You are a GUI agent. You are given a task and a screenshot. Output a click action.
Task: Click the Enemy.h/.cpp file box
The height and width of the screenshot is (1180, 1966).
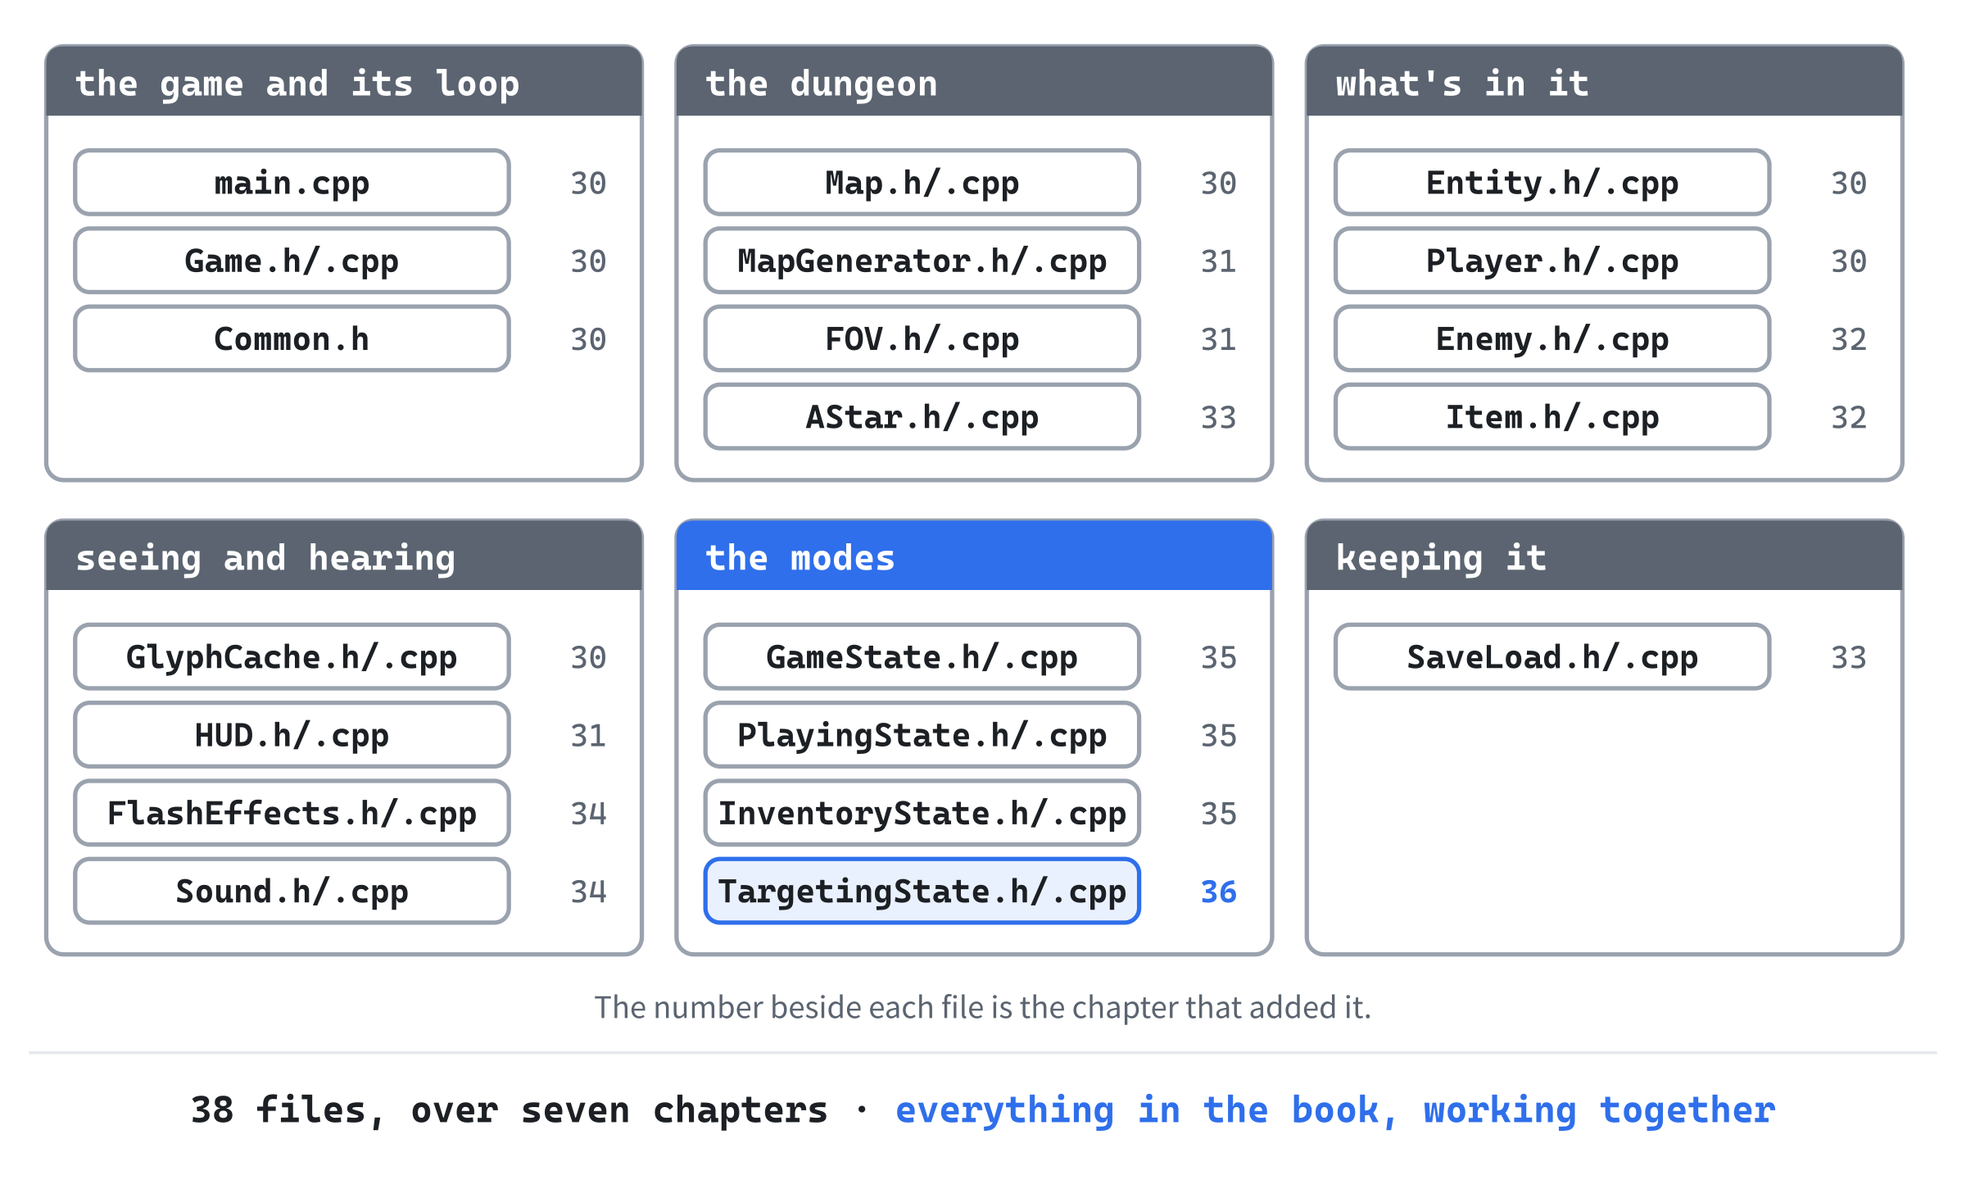(x=1552, y=338)
